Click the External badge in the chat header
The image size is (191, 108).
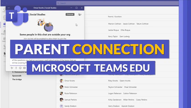70,14
